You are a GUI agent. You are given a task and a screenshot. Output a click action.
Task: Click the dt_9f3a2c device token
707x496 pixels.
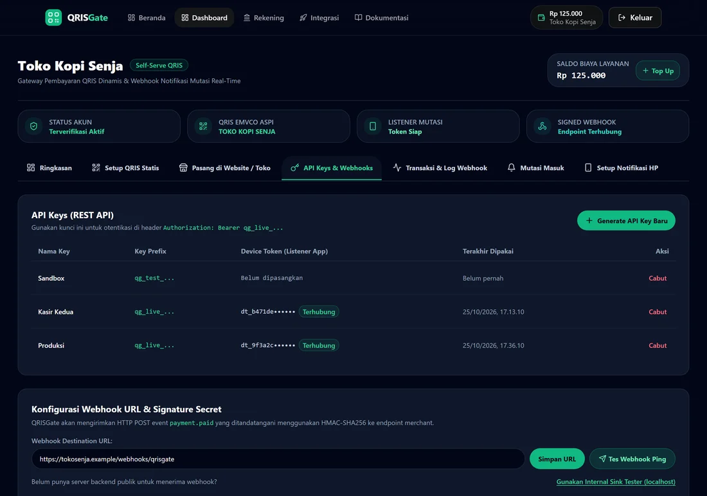268,345
